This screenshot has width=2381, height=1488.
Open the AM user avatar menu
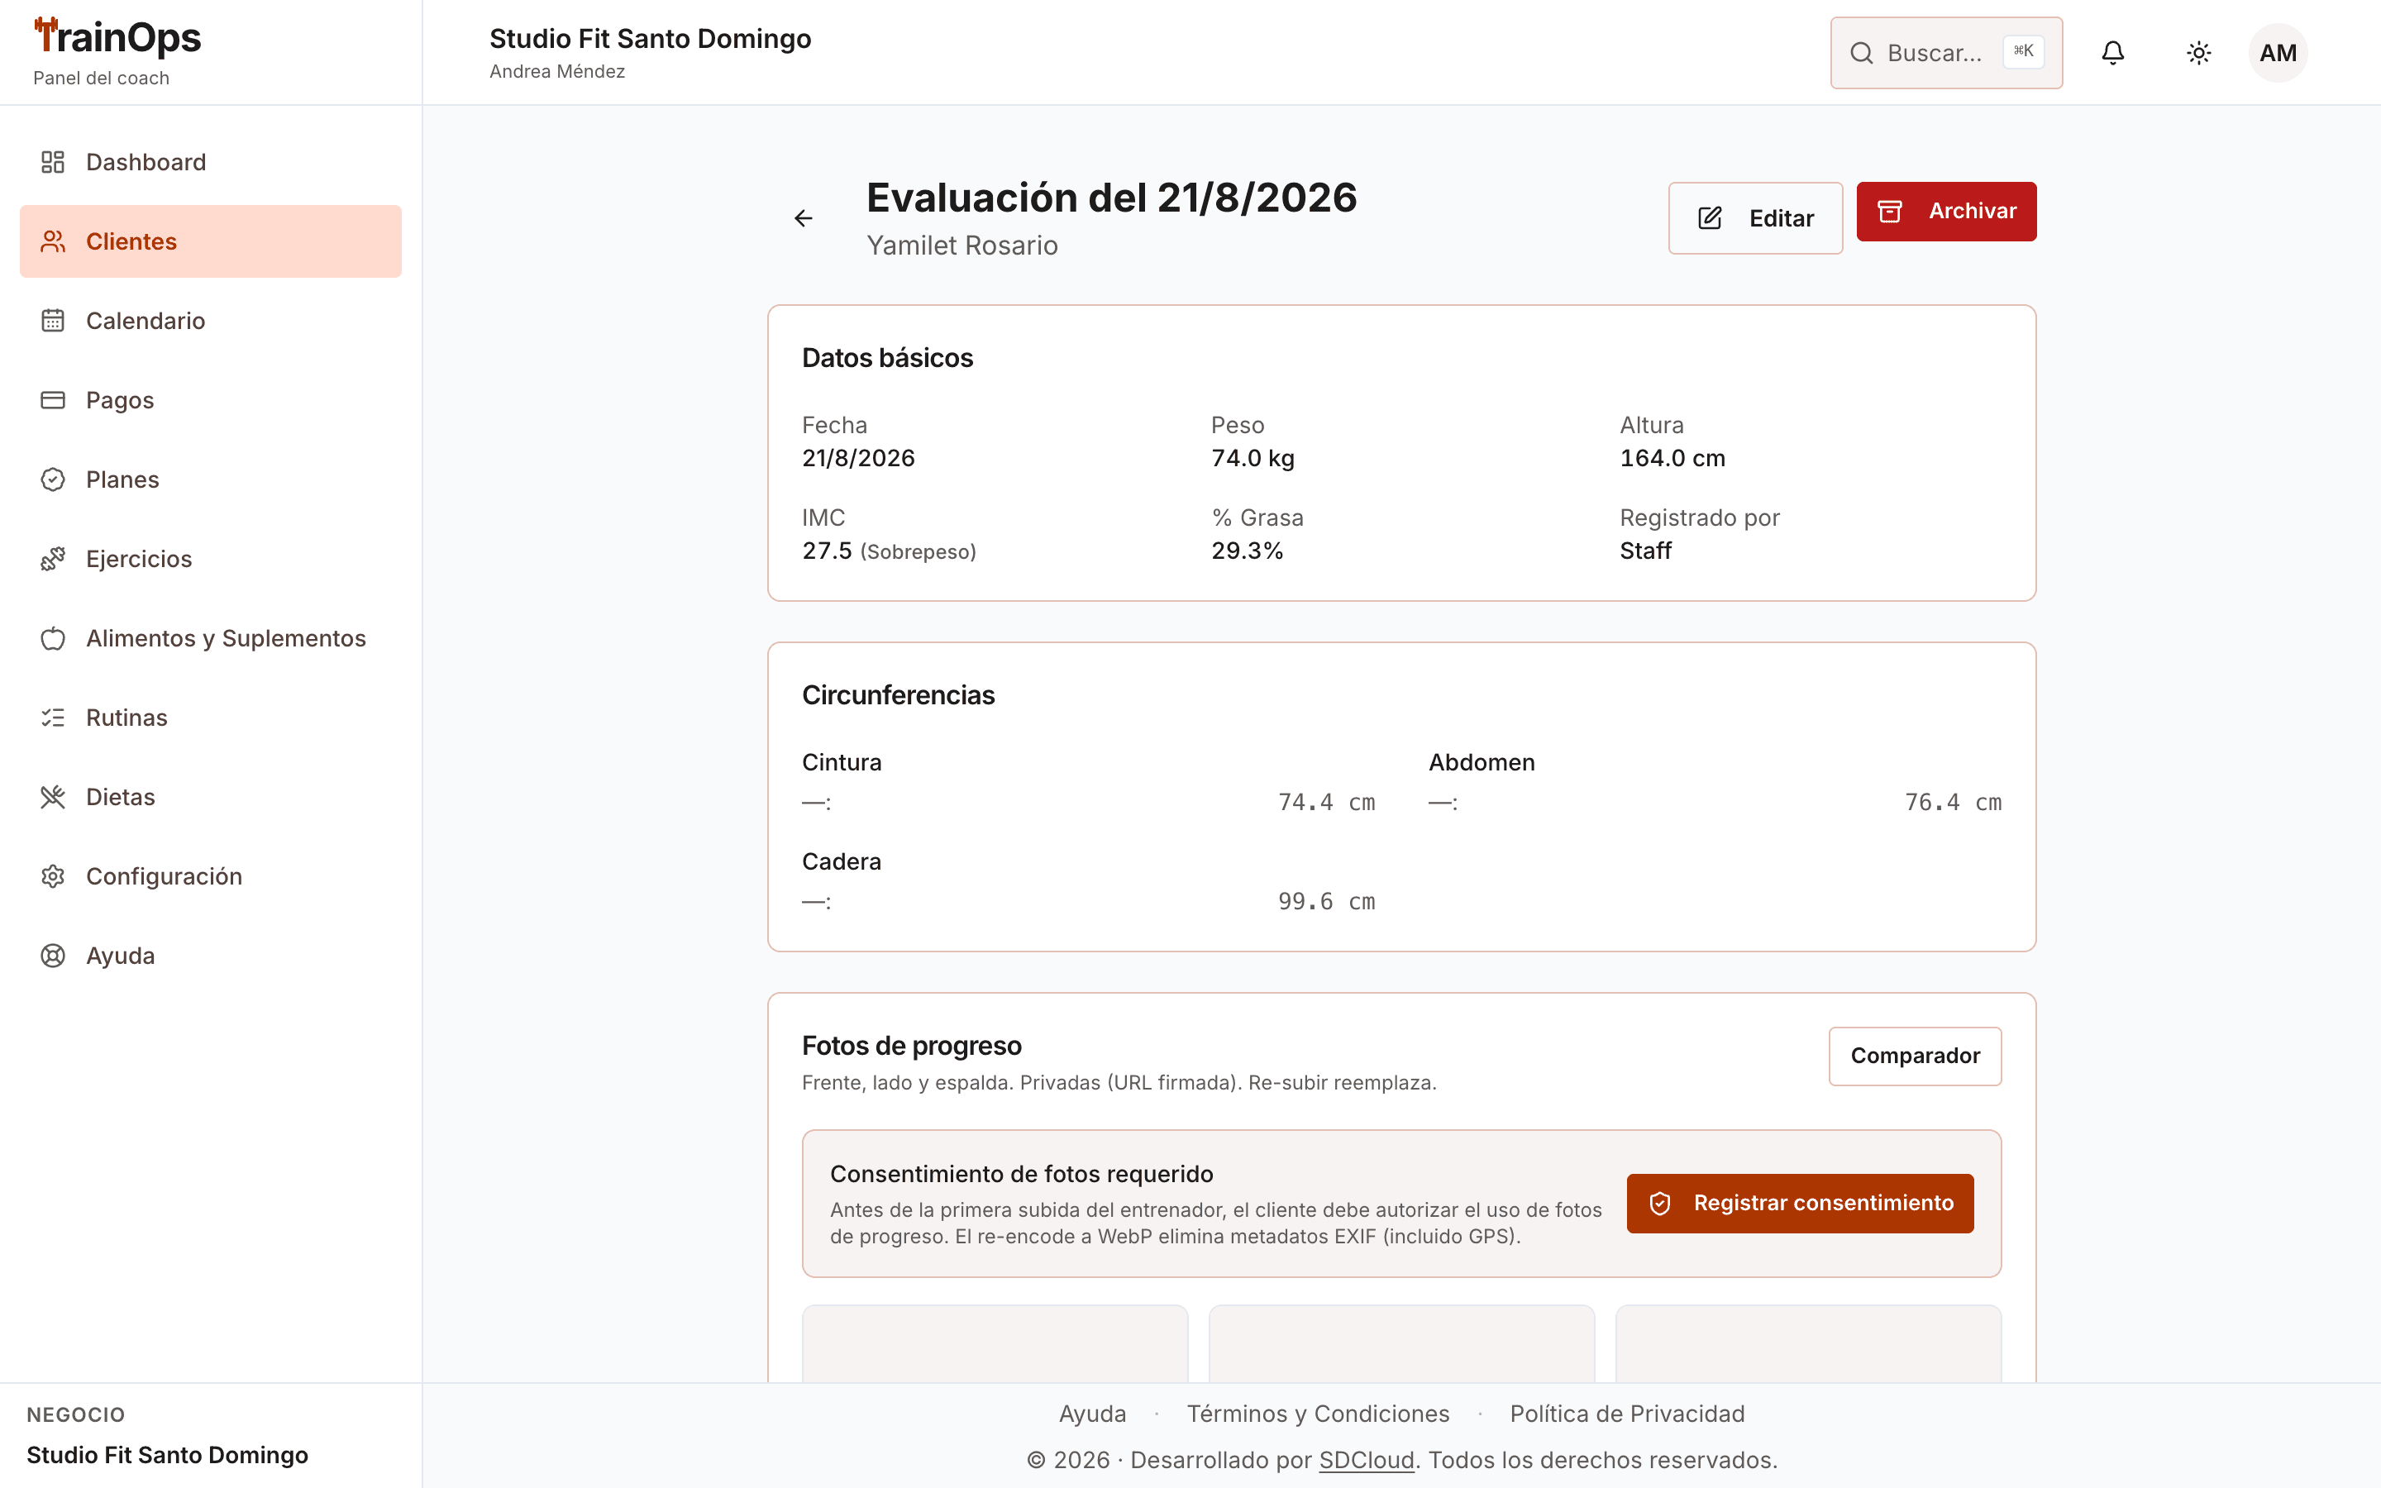click(2278, 53)
